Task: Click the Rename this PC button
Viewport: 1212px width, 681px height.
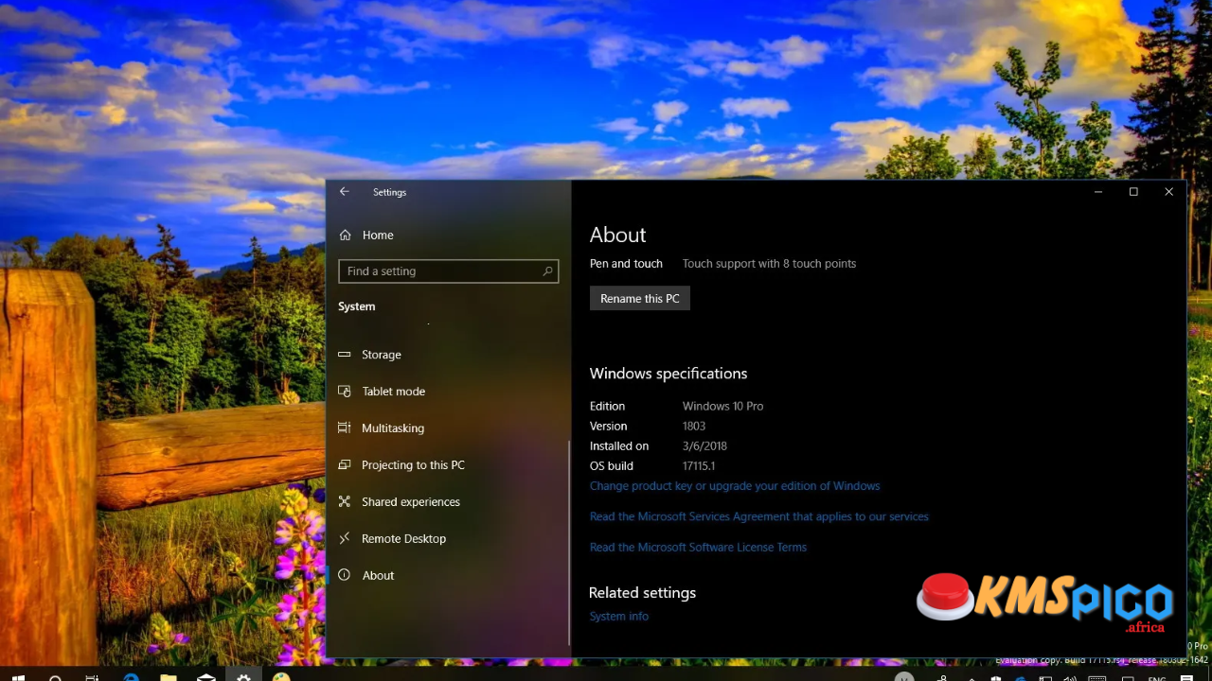Action: (x=640, y=299)
